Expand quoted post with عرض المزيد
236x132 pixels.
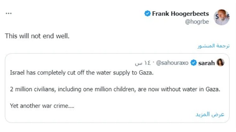pos(210,114)
